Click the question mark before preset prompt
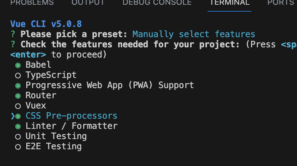The height and width of the screenshot is (166, 297). pyautogui.click(x=13, y=35)
